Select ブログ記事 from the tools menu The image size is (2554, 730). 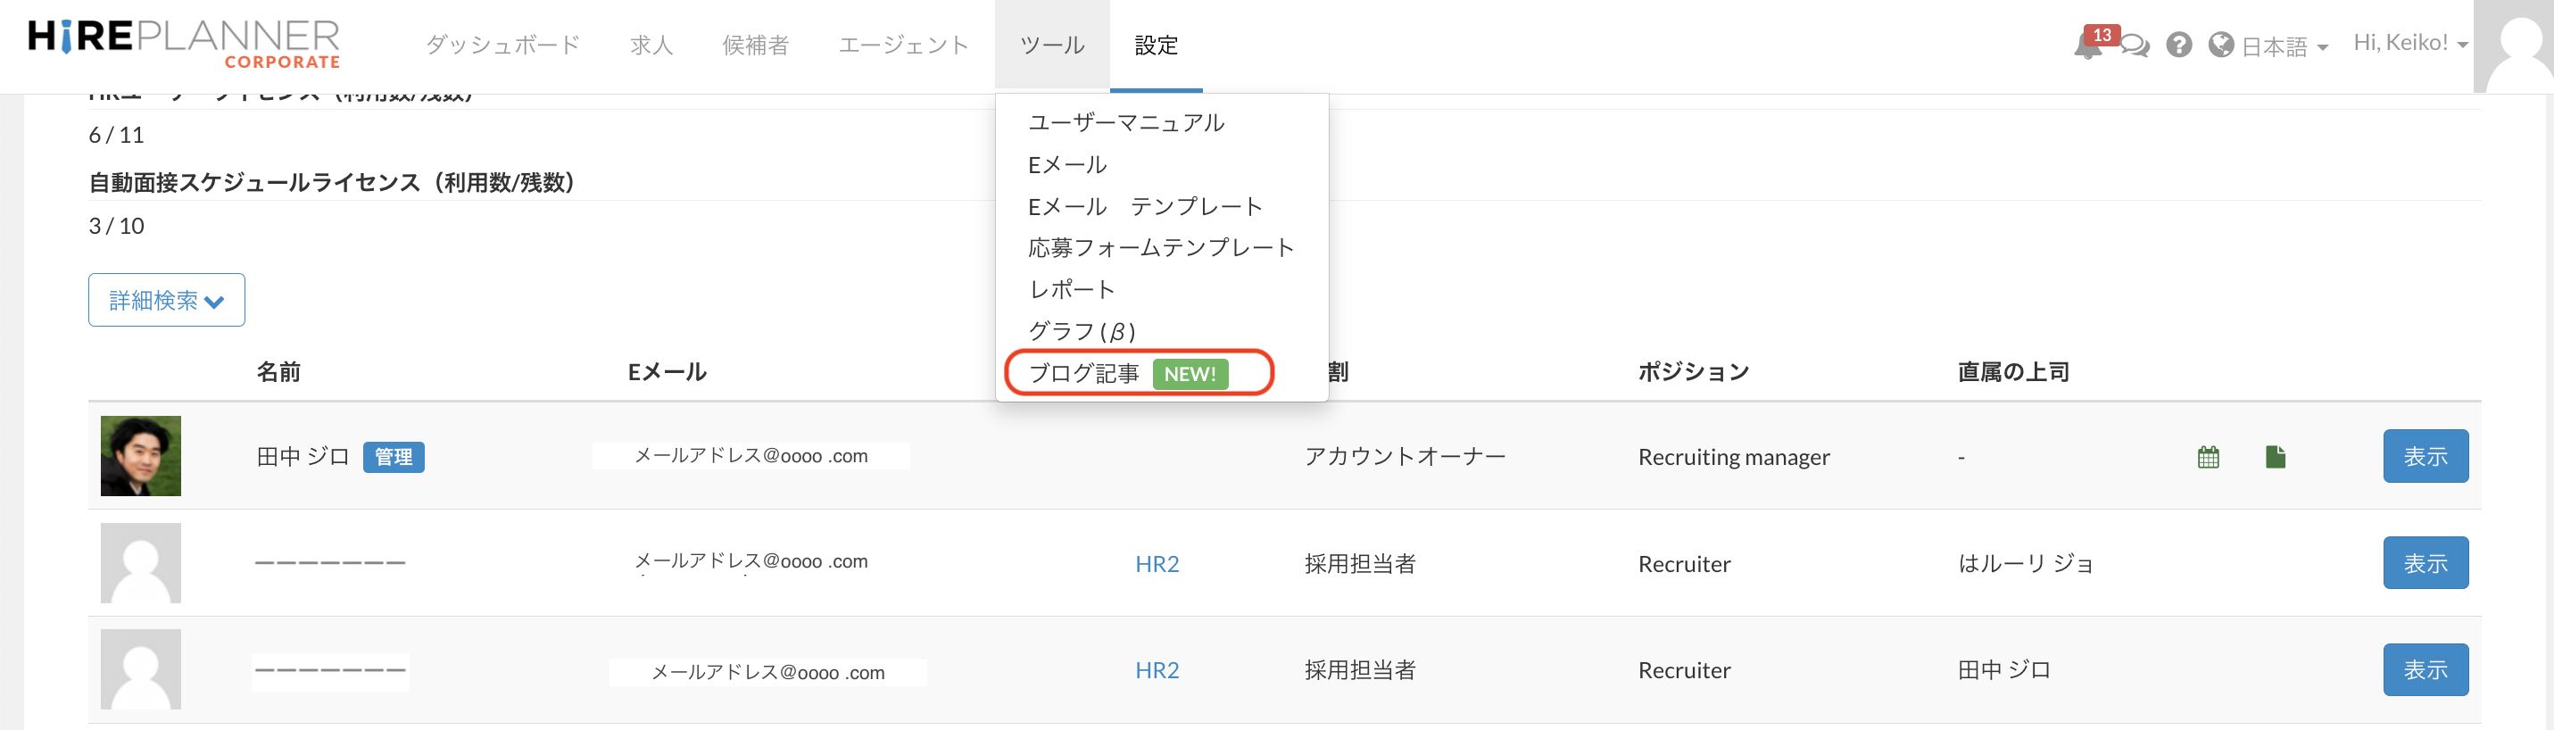click(1083, 374)
